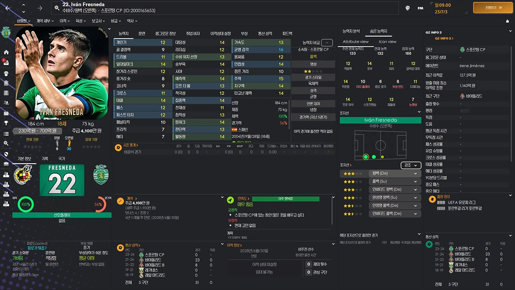Switch to the 훈련 tab
The width and height of the screenshot is (515, 290).
tap(142, 33)
